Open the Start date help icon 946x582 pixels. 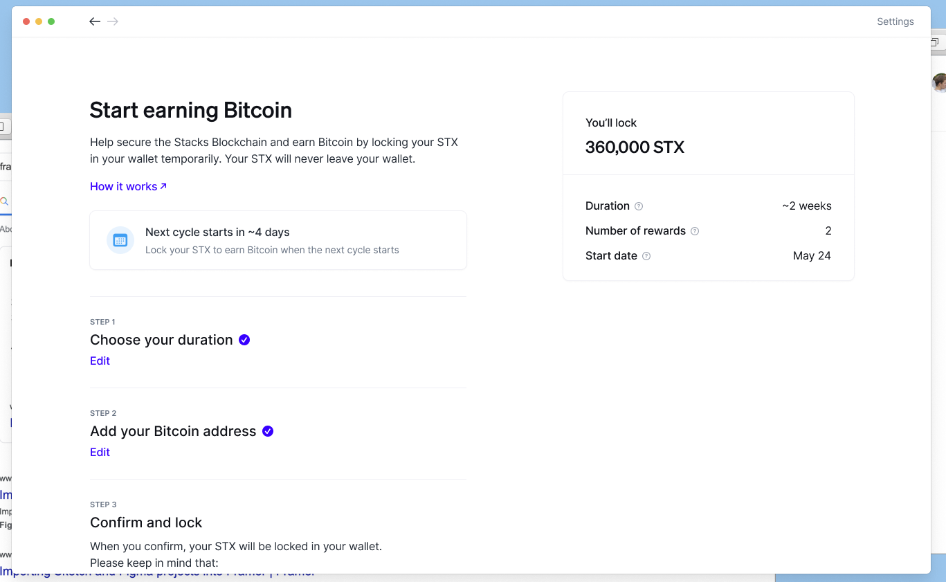[646, 255]
